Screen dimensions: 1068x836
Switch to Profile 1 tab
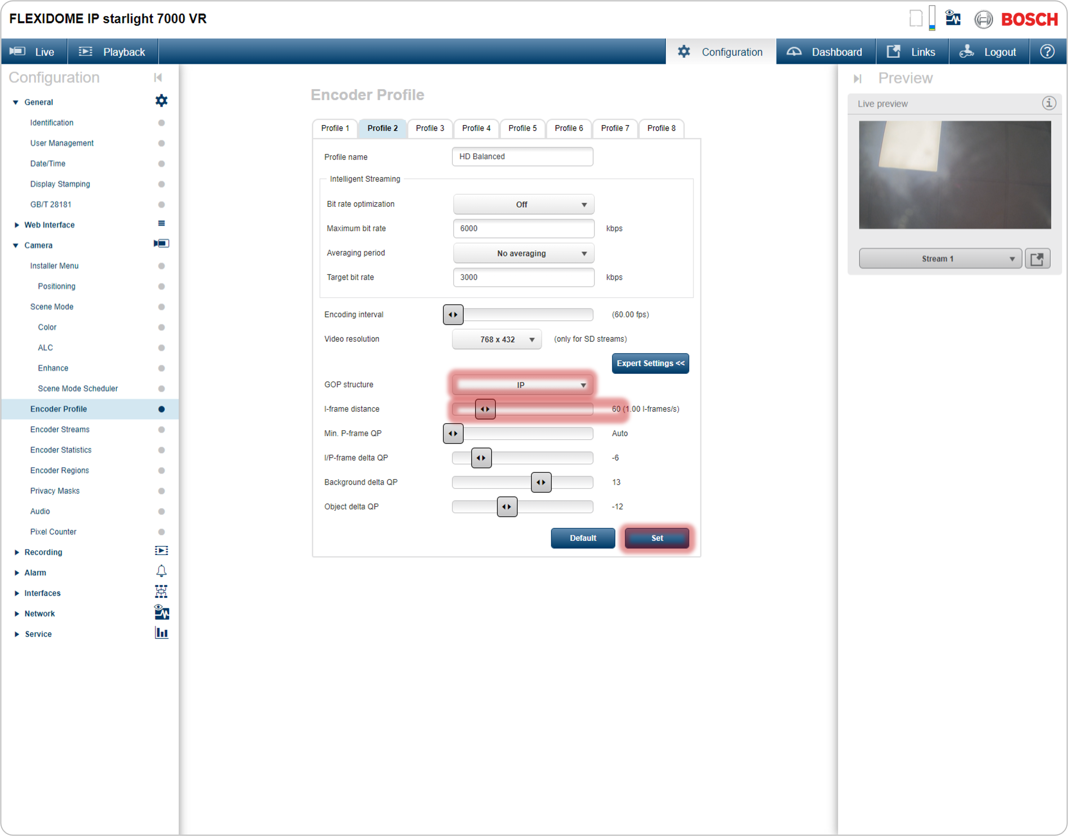coord(335,128)
